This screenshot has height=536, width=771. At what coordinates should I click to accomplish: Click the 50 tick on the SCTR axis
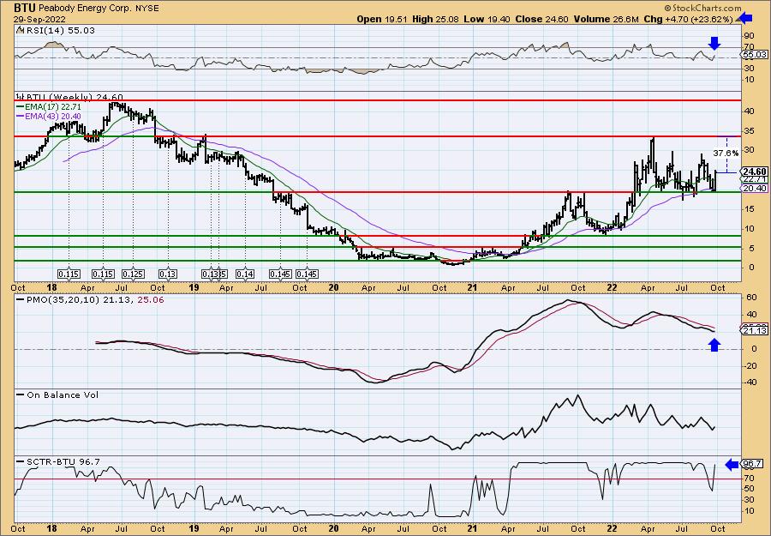pos(750,489)
